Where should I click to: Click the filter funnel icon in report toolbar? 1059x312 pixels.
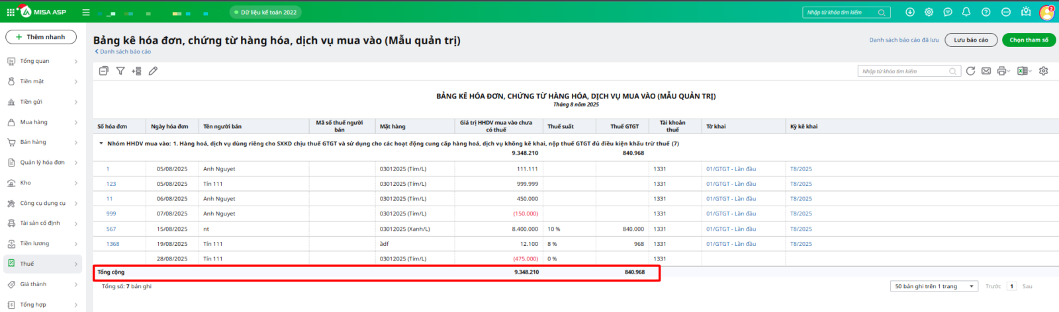pos(120,71)
